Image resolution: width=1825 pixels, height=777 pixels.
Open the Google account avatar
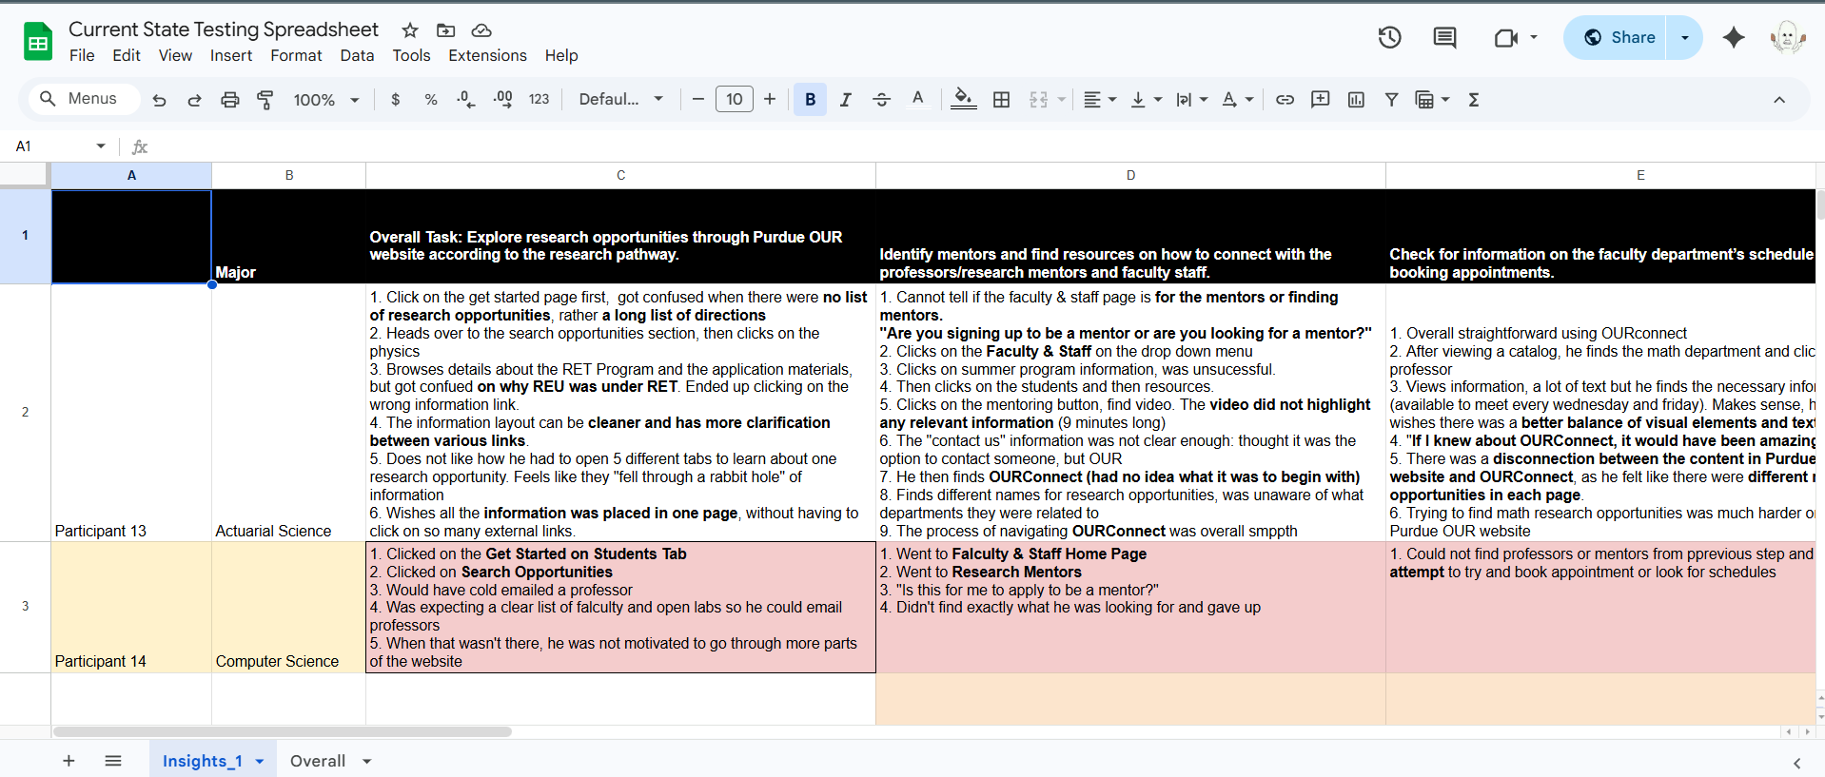coord(1787,38)
